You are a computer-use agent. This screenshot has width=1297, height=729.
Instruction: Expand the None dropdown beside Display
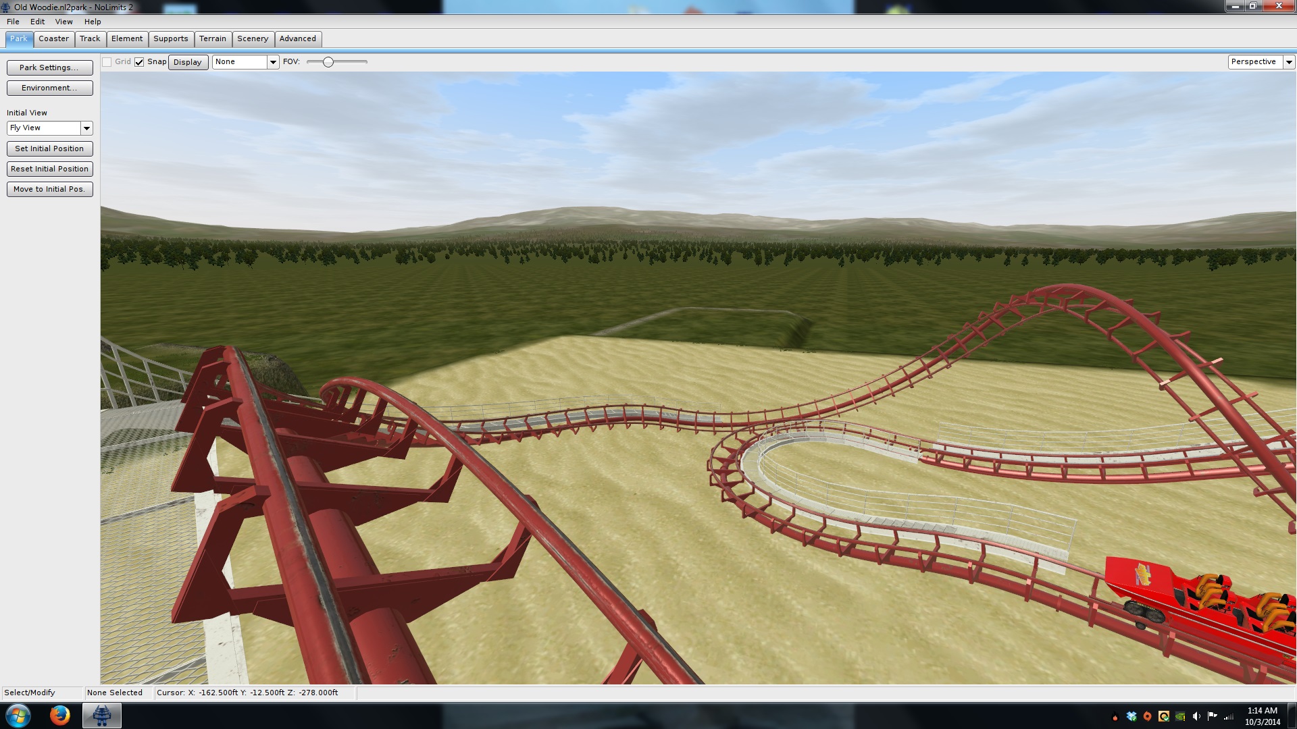pyautogui.click(x=272, y=62)
